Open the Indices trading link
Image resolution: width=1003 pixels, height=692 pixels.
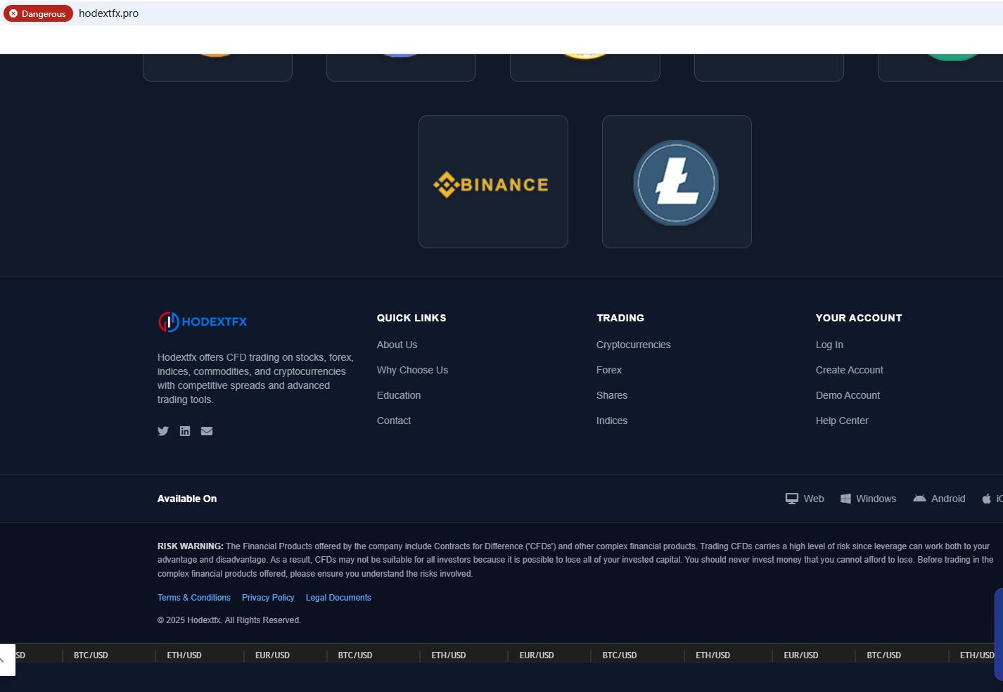tap(612, 421)
